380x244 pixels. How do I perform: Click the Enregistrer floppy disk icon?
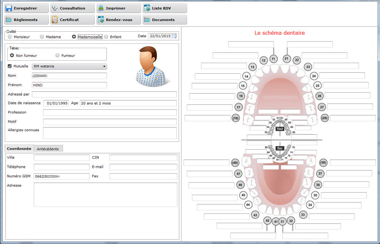pyautogui.click(x=9, y=8)
